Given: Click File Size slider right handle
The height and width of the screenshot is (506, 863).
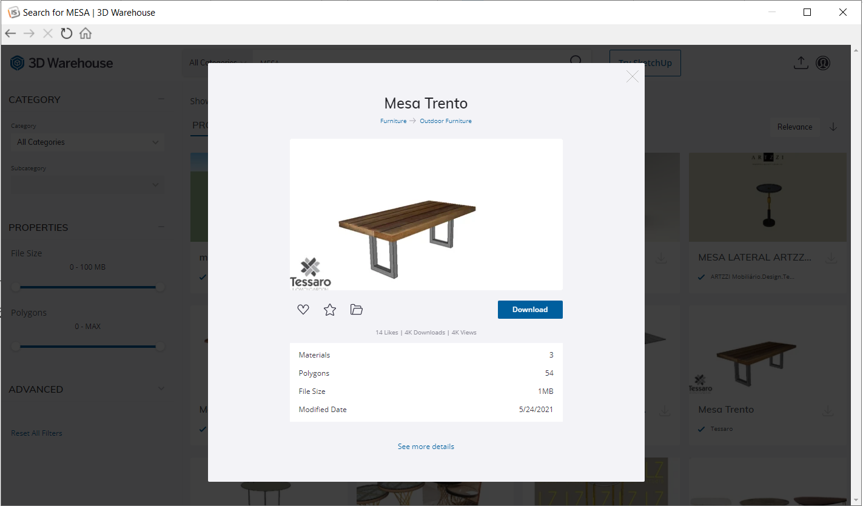Looking at the screenshot, I should tap(160, 287).
